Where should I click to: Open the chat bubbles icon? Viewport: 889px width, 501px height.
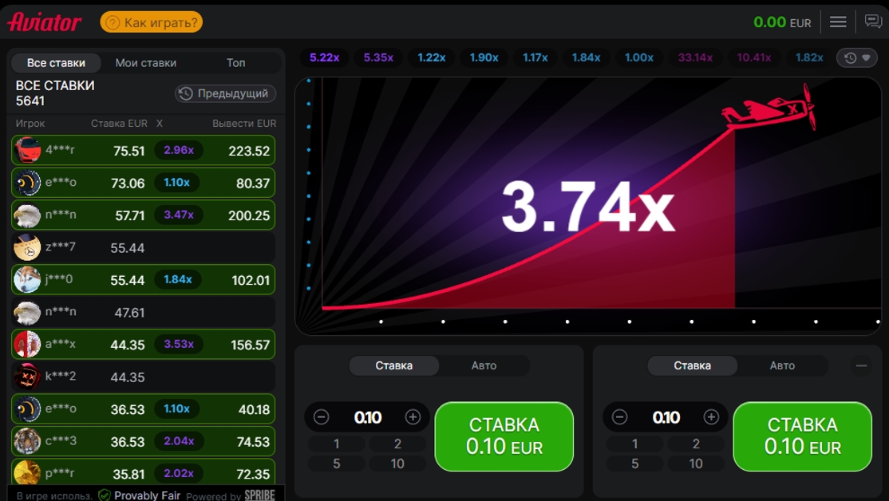(872, 22)
